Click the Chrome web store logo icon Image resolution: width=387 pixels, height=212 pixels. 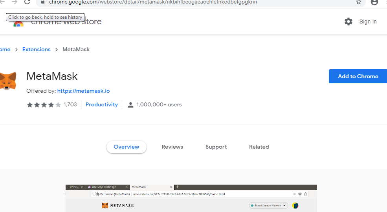[18, 24]
